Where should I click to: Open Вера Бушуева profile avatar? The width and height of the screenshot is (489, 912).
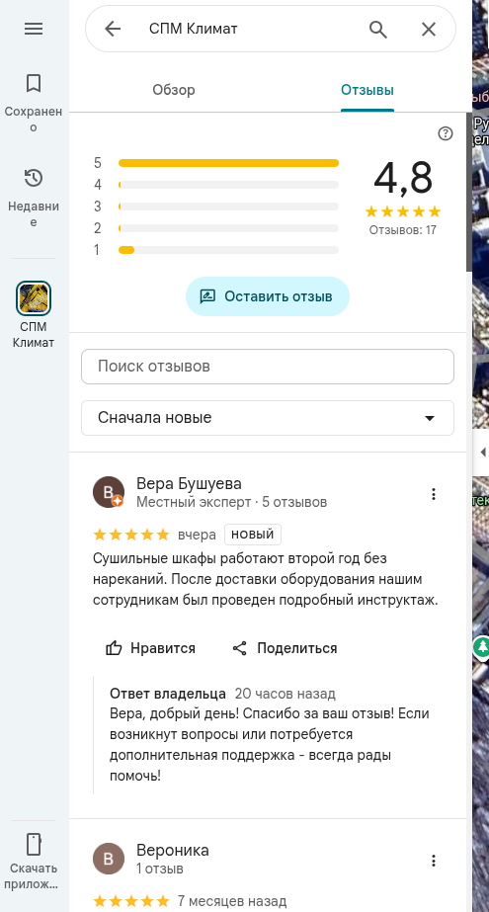108,492
